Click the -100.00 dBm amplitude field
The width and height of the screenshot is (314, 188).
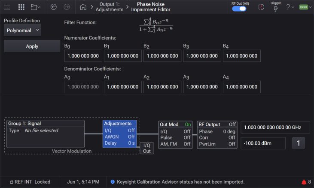[263, 143]
